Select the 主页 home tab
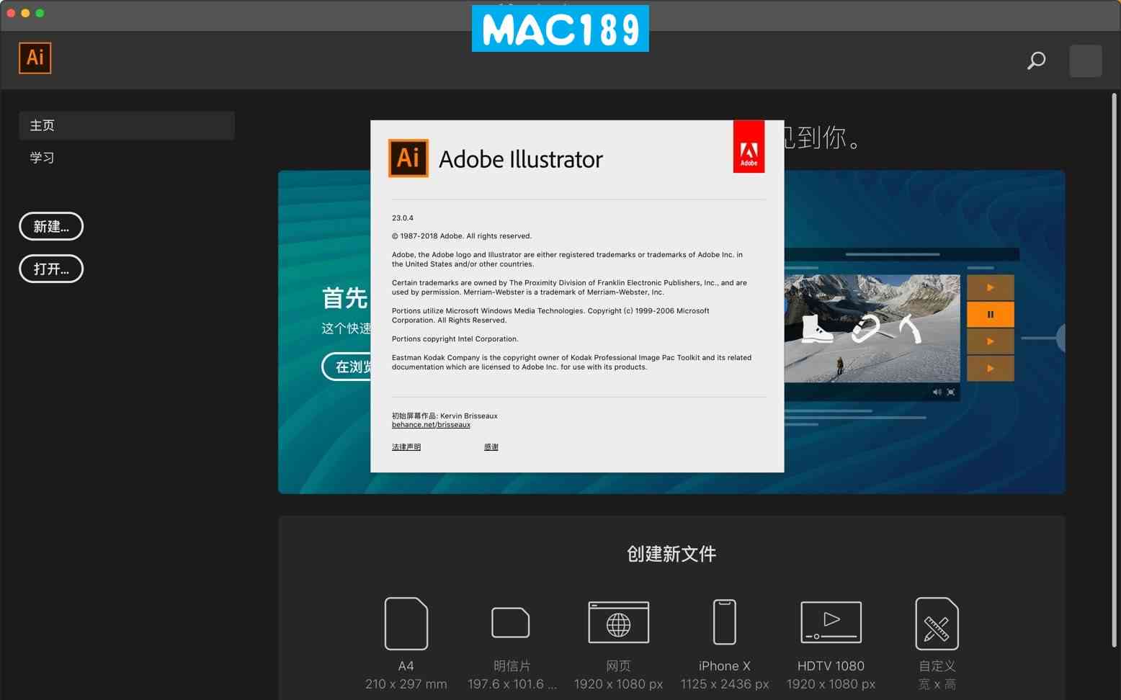This screenshot has height=700, width=1121. pos(127,125)
